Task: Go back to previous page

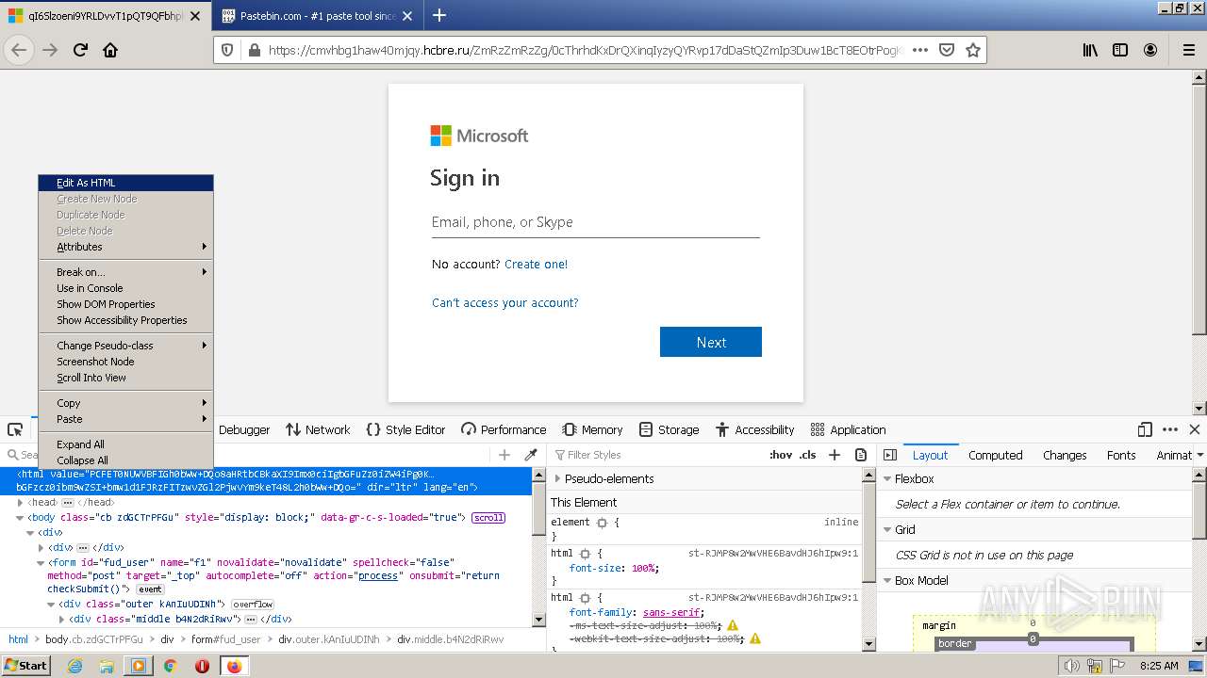Action: click(19, 50)
